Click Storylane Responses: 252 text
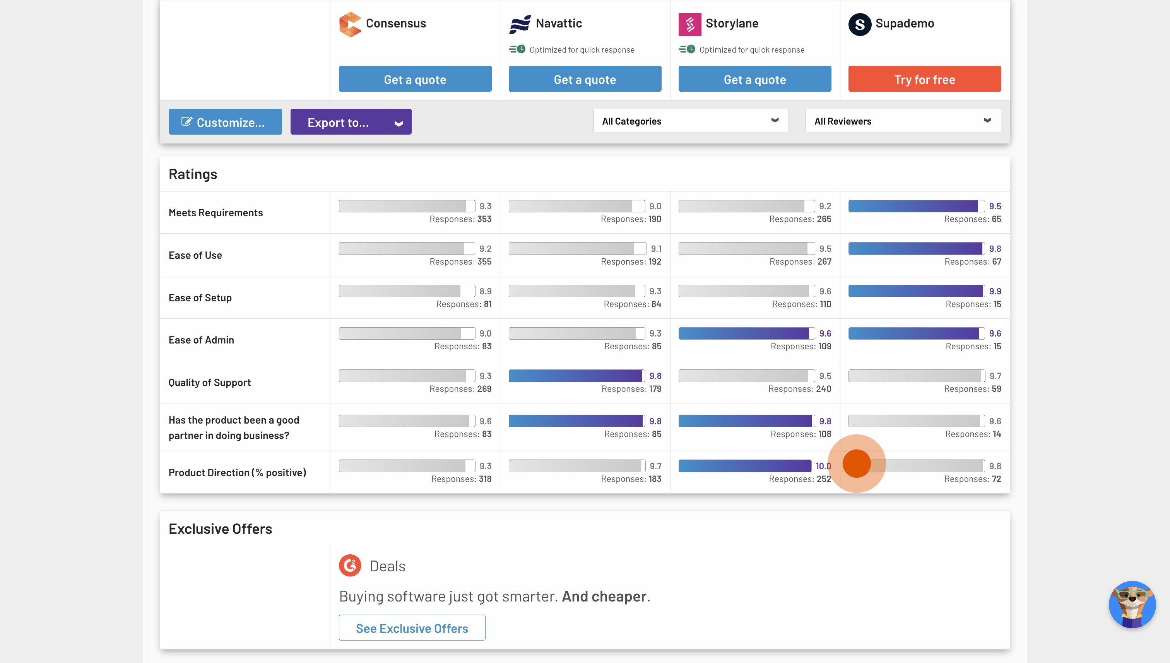This screenshot has height=663, width=1170. point(800,478)
